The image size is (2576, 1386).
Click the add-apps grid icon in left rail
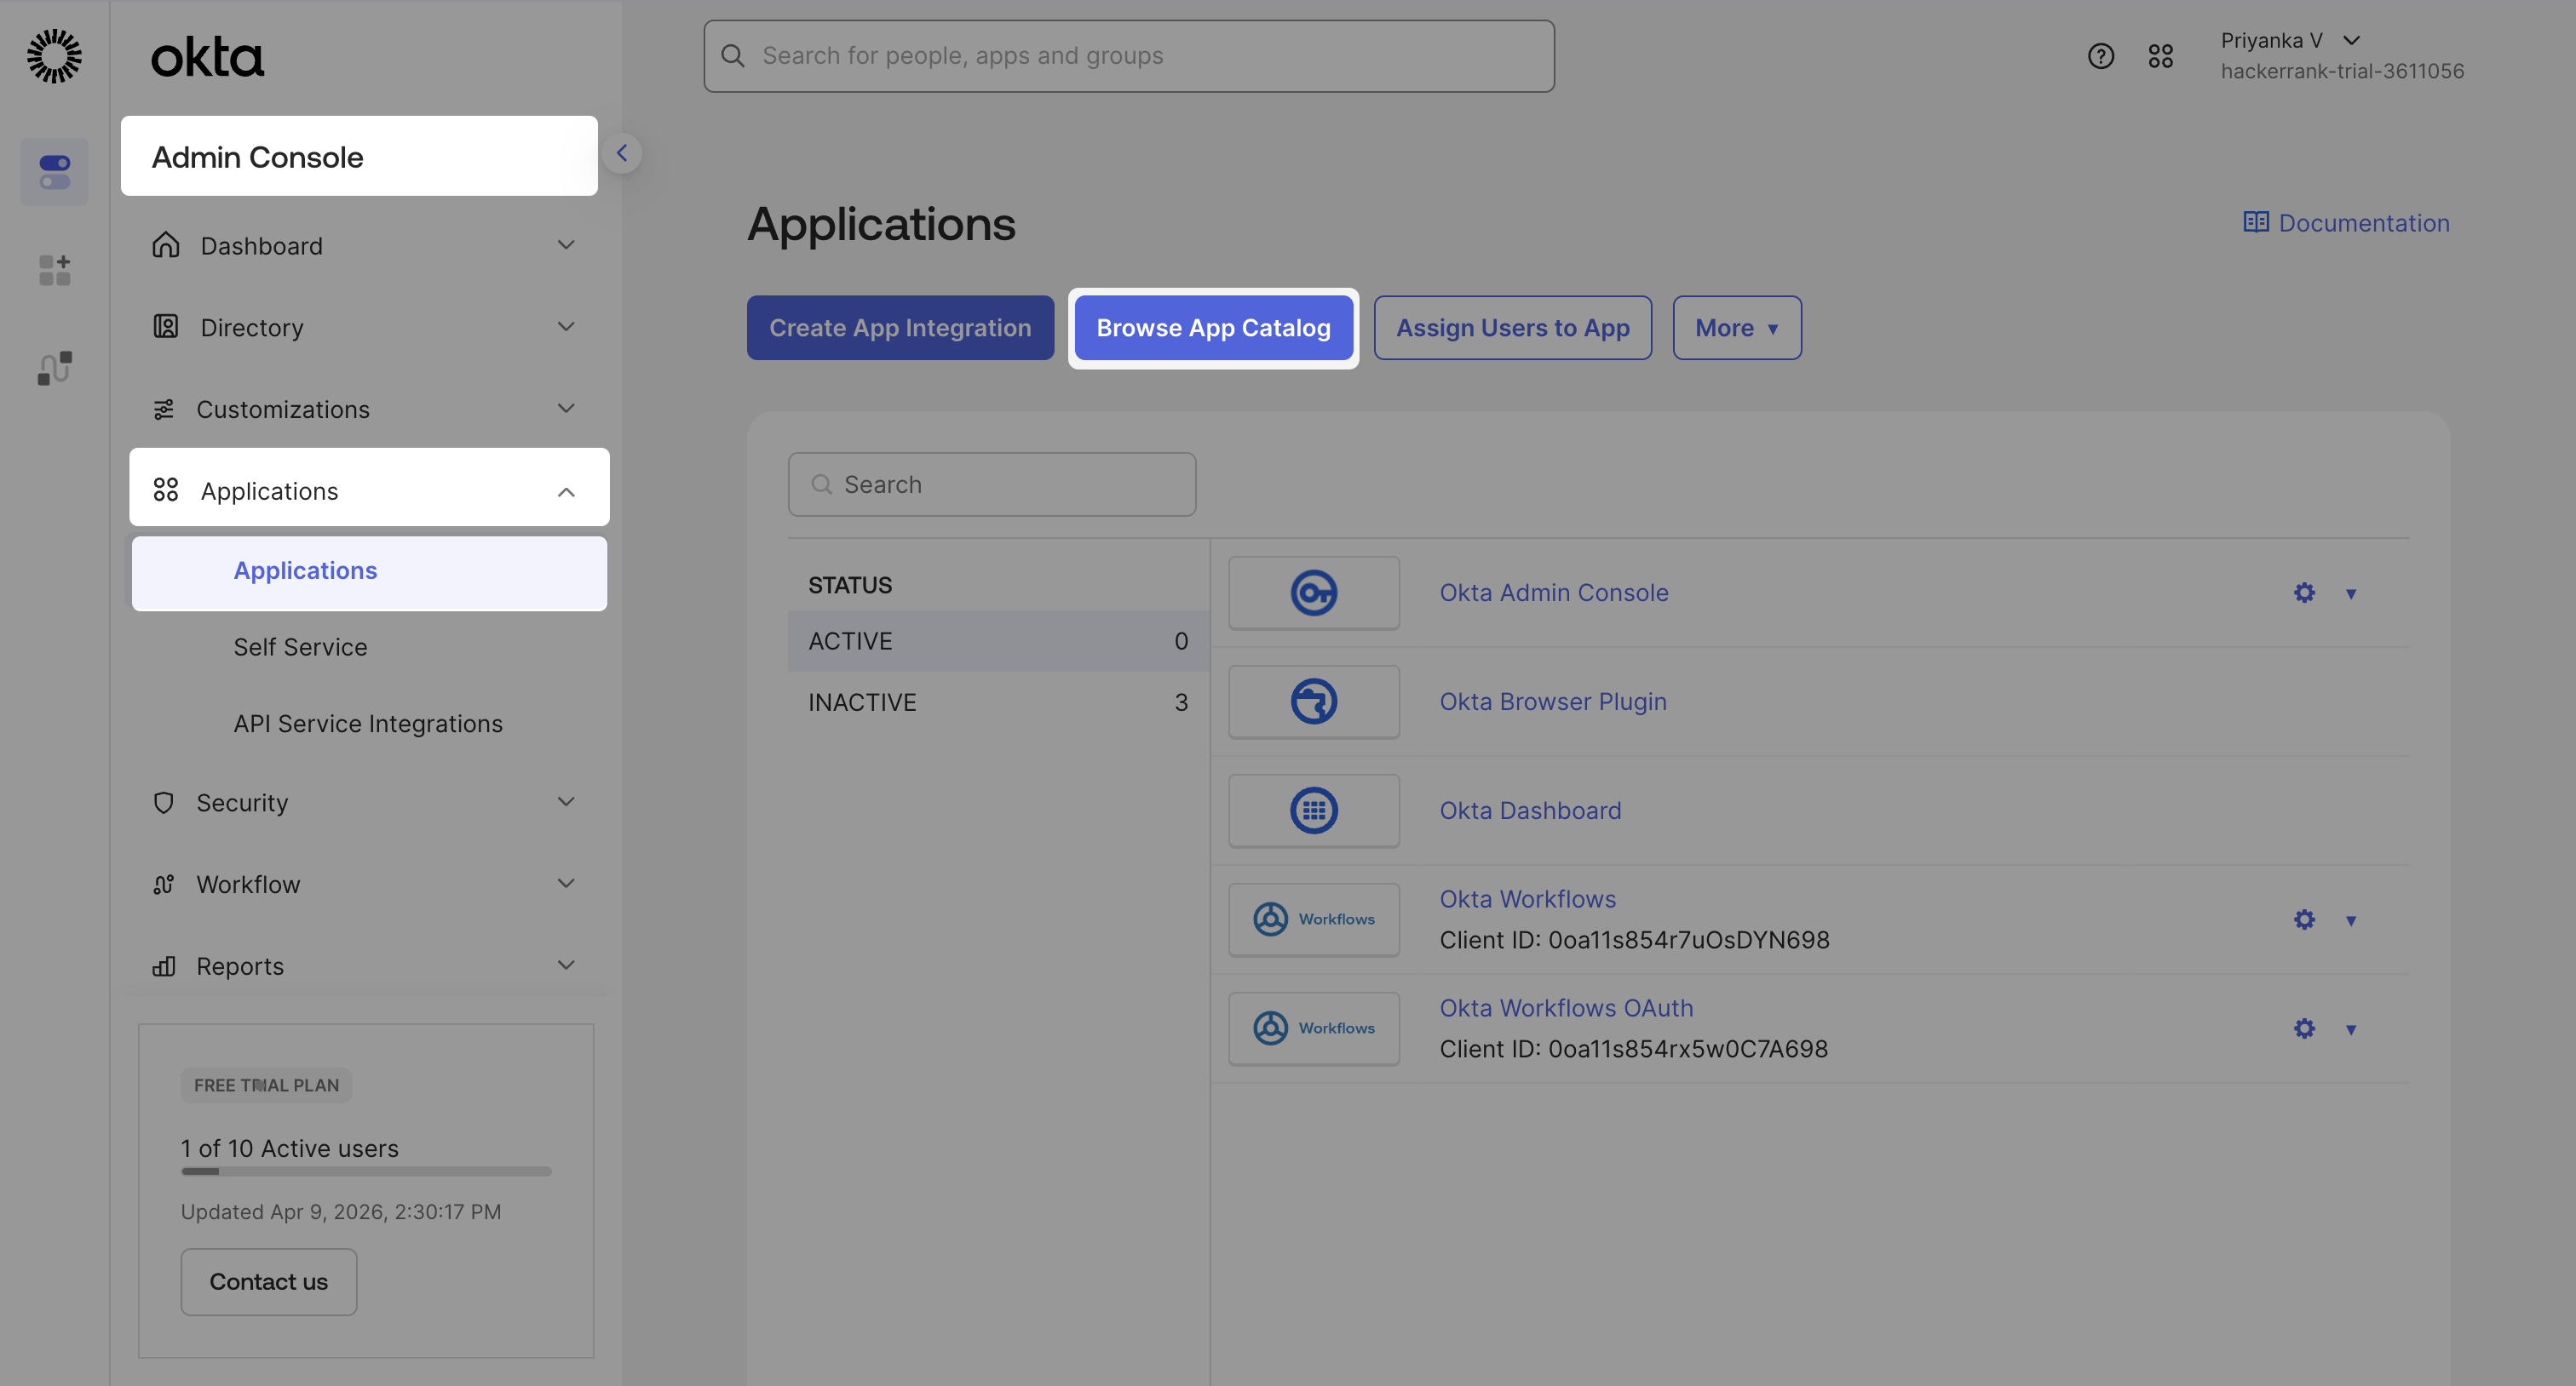click(54, 270)
